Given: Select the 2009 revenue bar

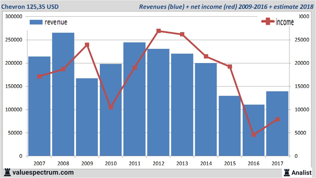Looking at the screenshot, I should [87, 117].
